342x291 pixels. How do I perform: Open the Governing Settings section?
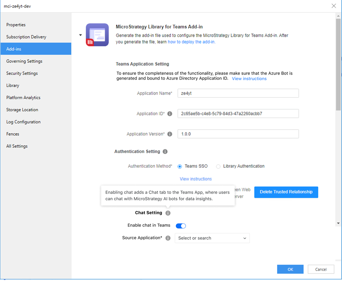[24, 61]
